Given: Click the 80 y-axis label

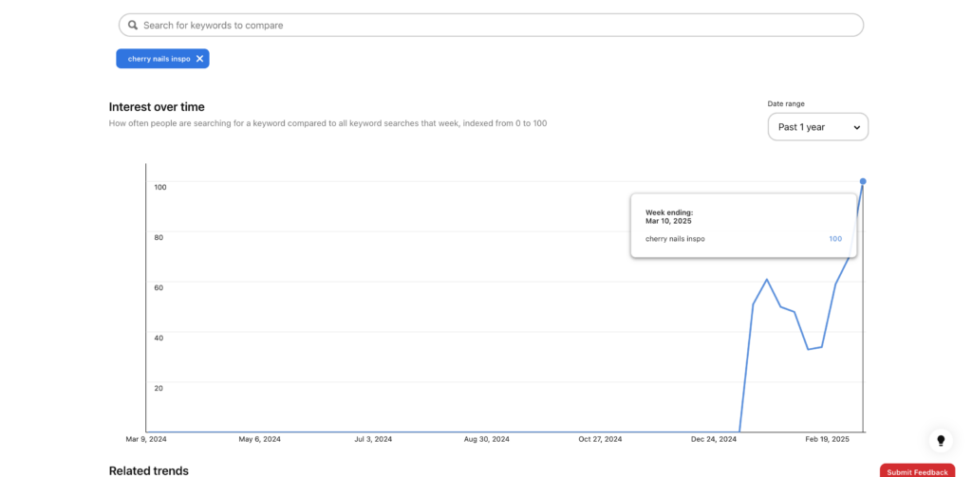Looking at the screenshot, I should click(159, 237).
